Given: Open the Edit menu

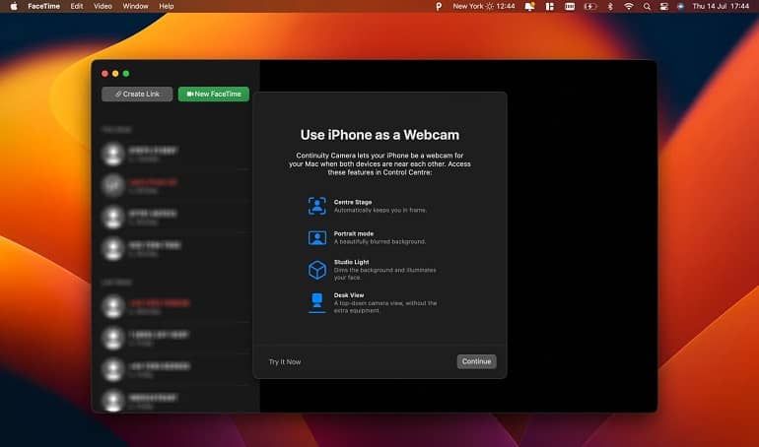Looking at the screenshot, I should coord(77,6).
